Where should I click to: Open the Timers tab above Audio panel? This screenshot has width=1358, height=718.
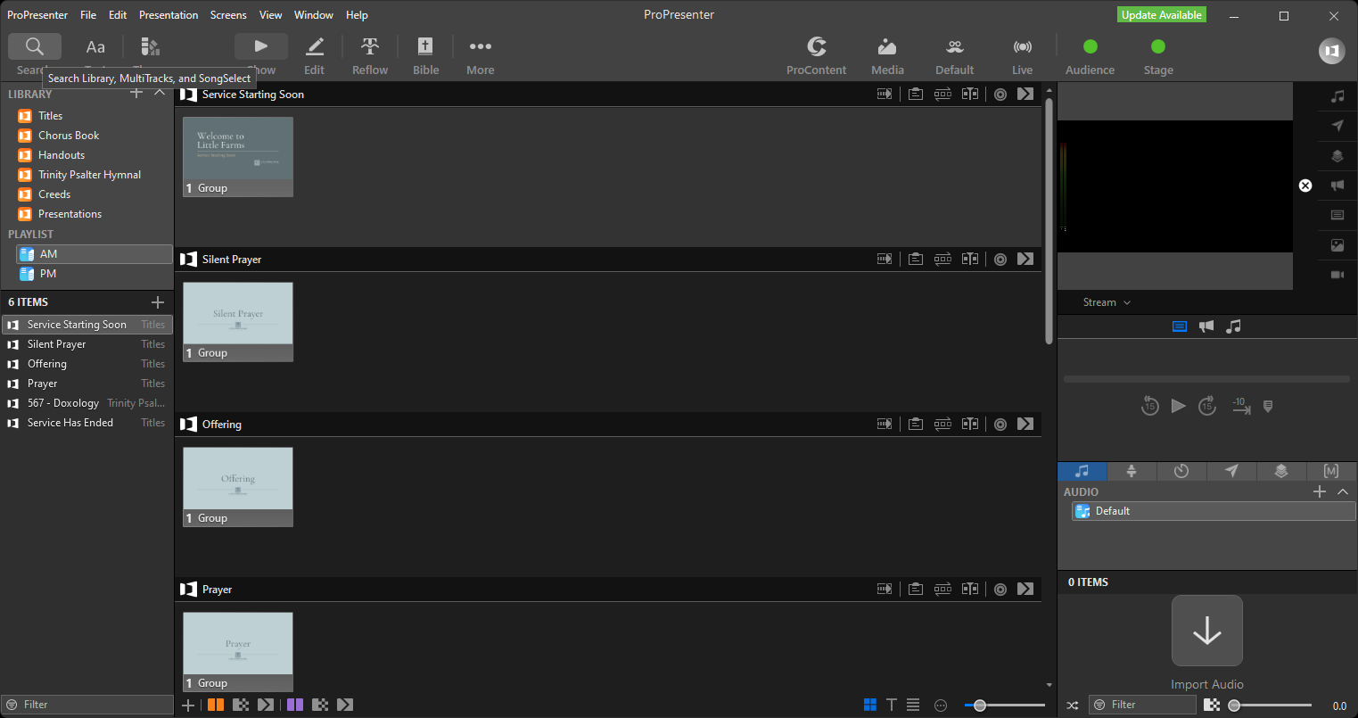point(1181,471)
